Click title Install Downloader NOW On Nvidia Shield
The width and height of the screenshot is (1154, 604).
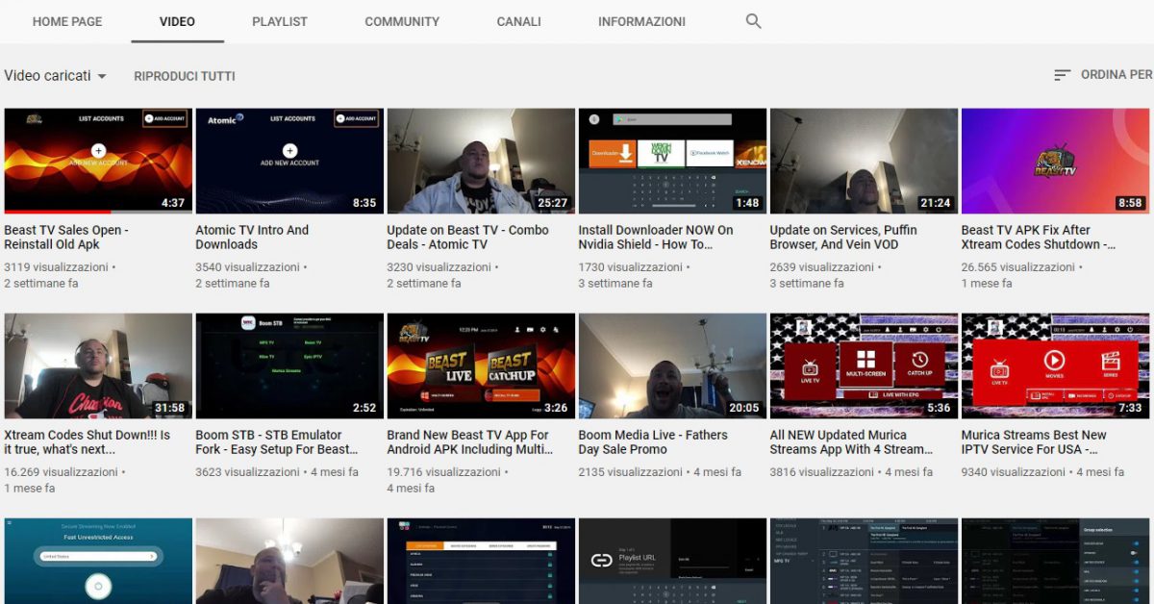tap(656, 238)
